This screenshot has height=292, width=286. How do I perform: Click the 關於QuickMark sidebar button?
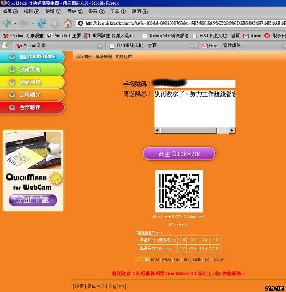32,57
